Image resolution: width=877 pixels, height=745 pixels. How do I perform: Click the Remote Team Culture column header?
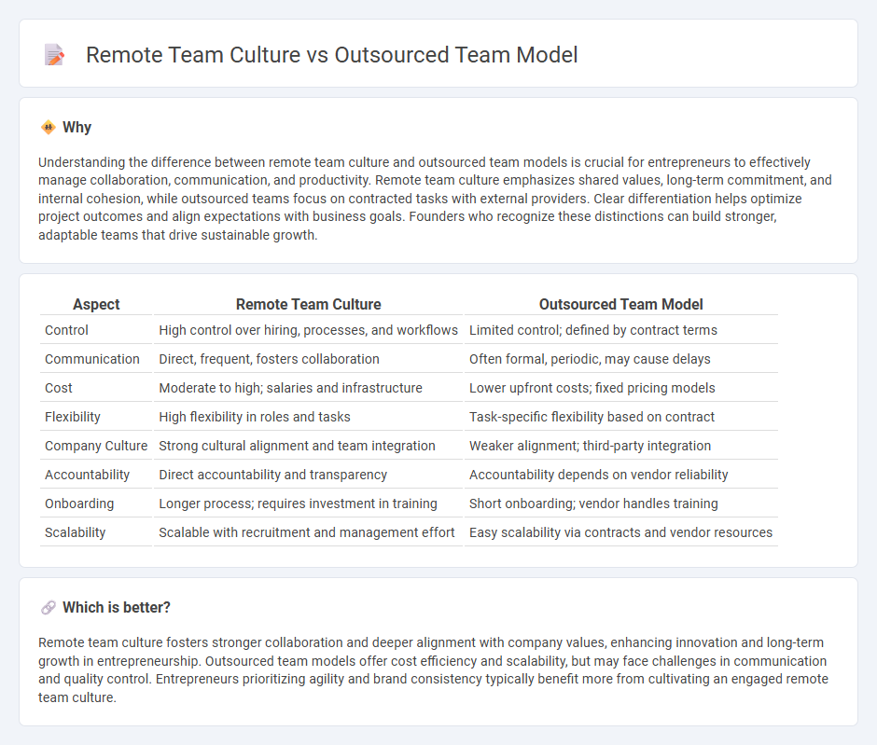308,304
